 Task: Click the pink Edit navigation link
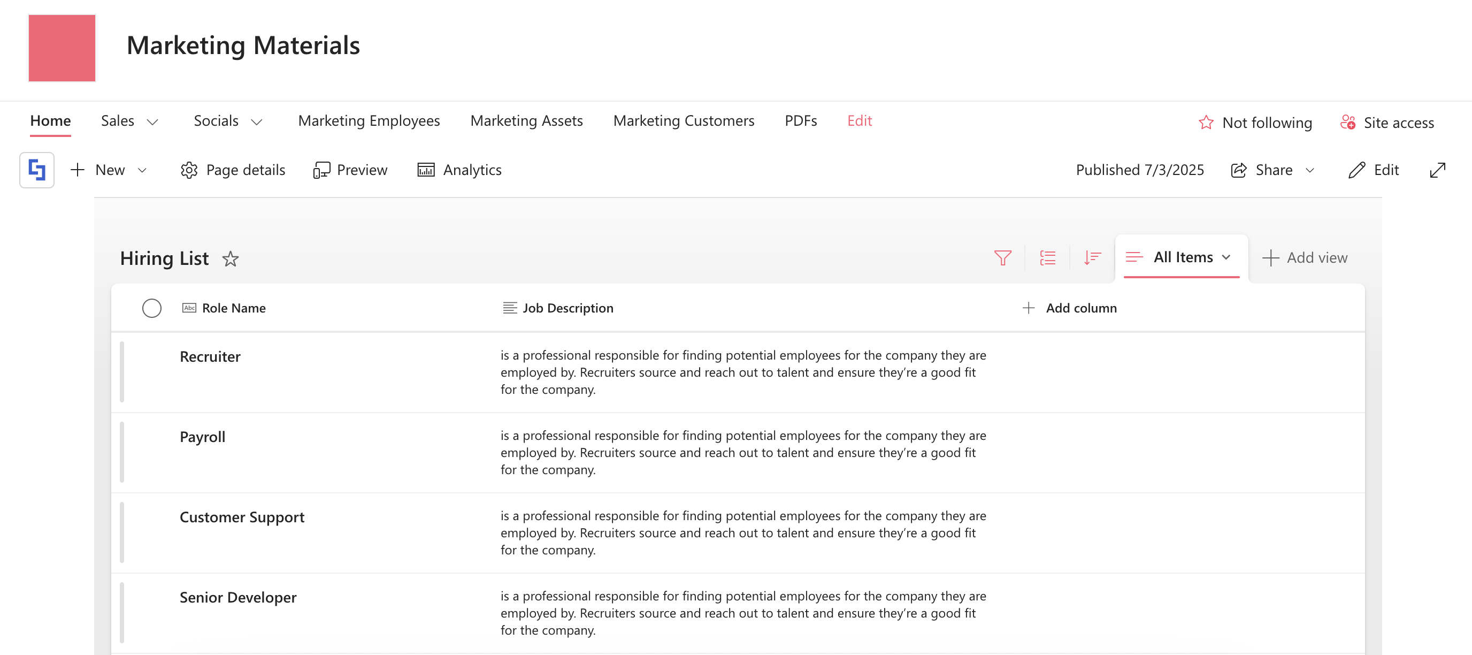point(859,120)
